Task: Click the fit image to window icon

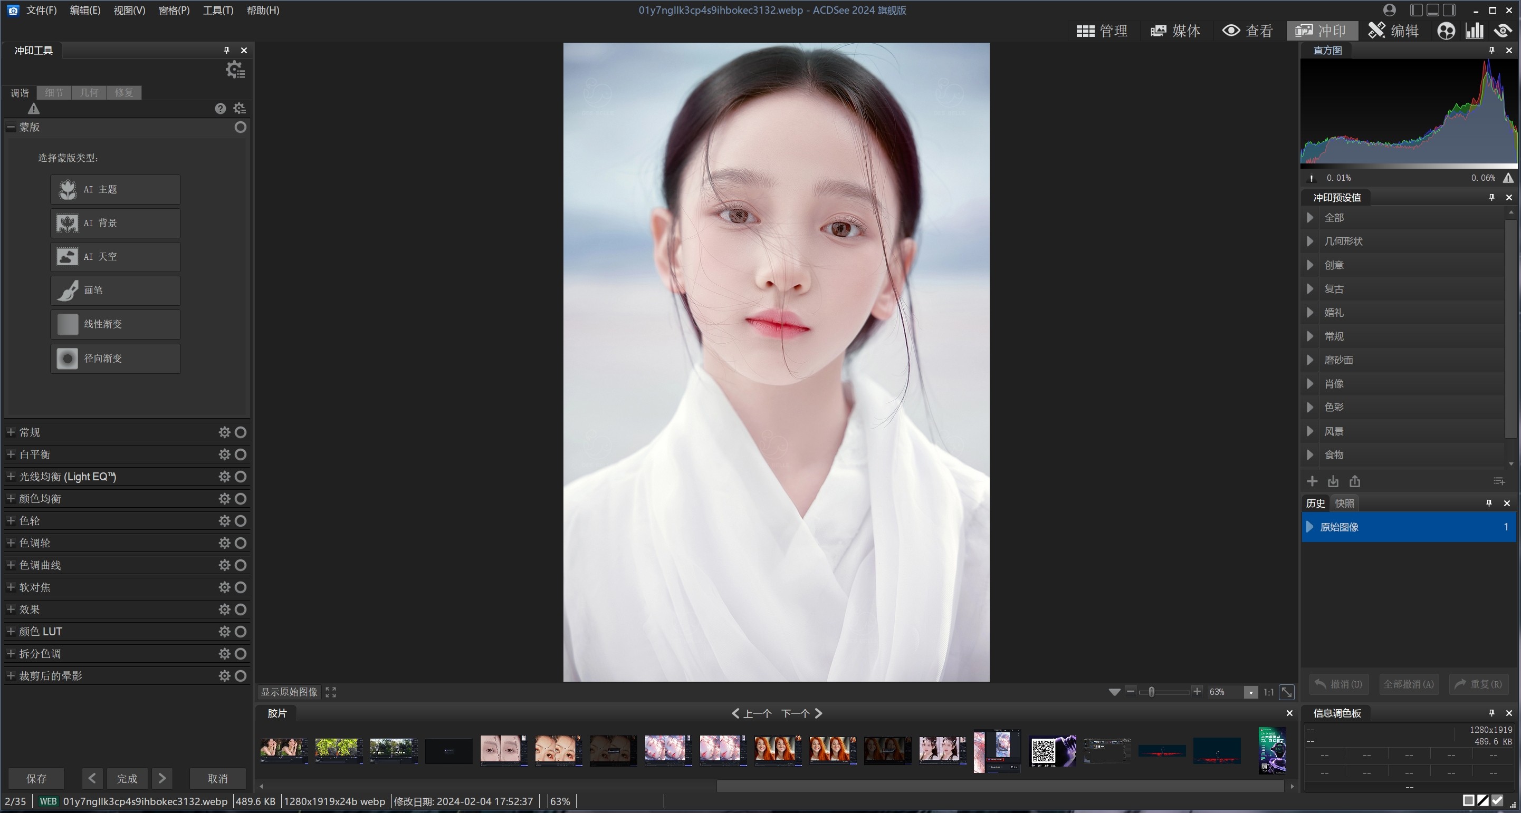Action: coord(1287,692)
